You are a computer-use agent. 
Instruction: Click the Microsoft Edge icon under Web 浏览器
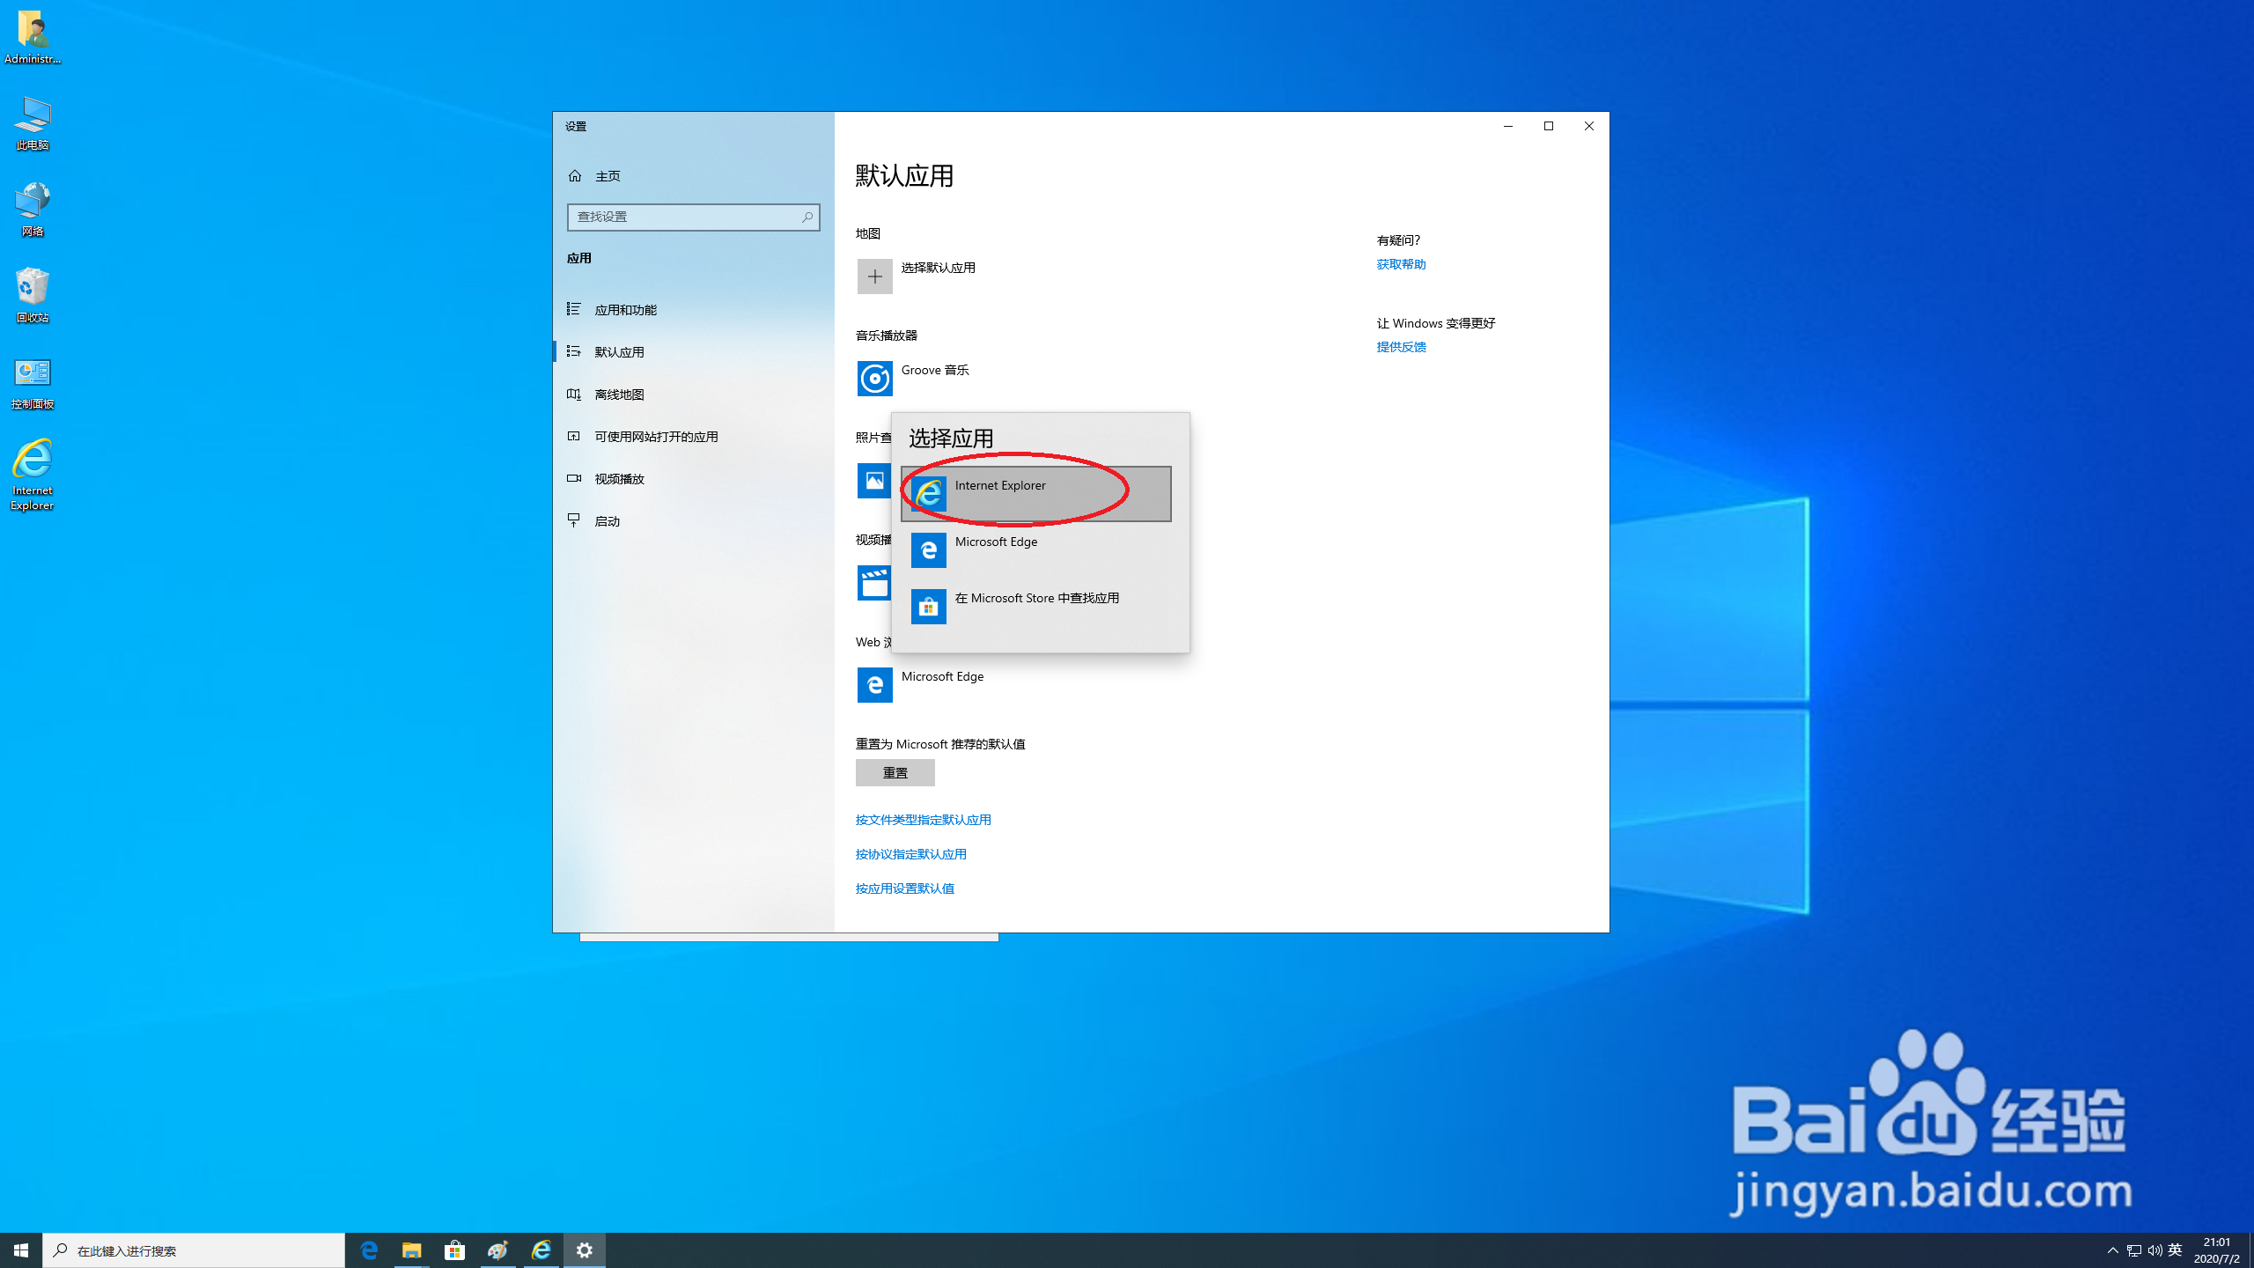[874, 685]
